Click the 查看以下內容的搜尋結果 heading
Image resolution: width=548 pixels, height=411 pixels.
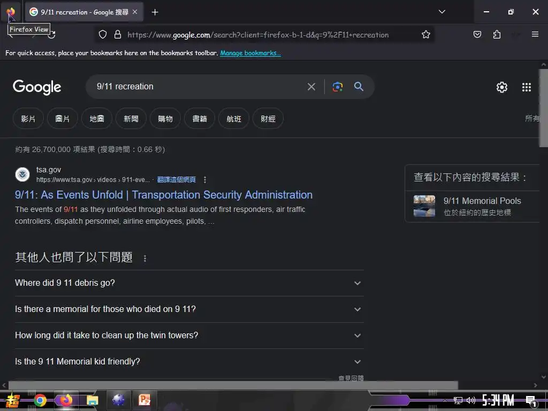click(470, 177)
